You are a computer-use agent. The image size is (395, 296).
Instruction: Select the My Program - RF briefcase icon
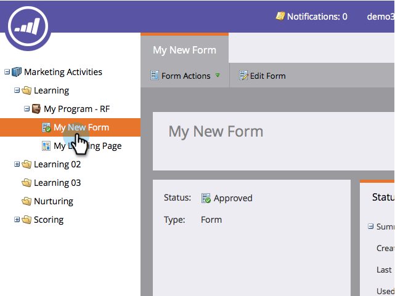pyautogui.click(x=36, y=109)
